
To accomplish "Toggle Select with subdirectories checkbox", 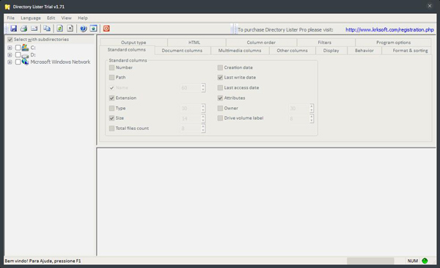I will click(x=10, y=40).
